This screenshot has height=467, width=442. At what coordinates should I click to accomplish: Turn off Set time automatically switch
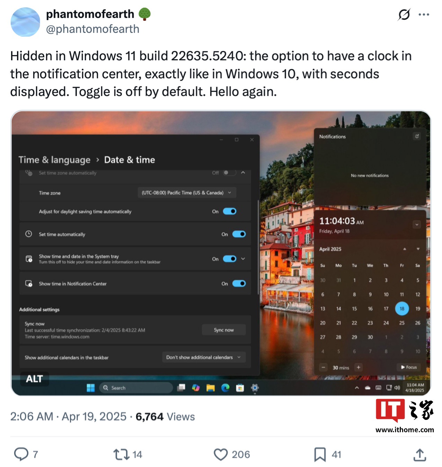pyautogui.click(x=239, y=234)
